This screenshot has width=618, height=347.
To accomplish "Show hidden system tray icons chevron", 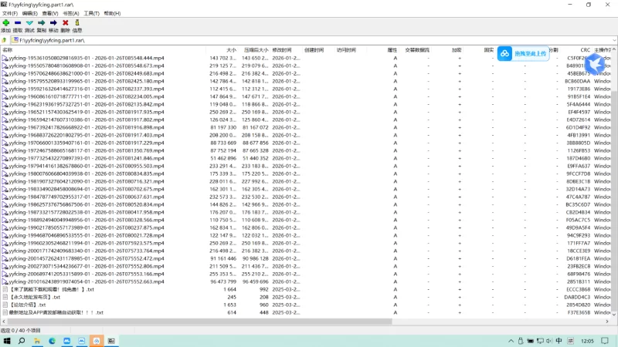I will (511, 341).
